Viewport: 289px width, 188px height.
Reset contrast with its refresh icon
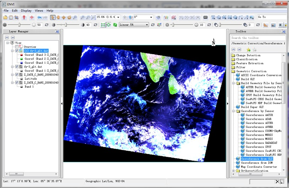tap(95, 25)
